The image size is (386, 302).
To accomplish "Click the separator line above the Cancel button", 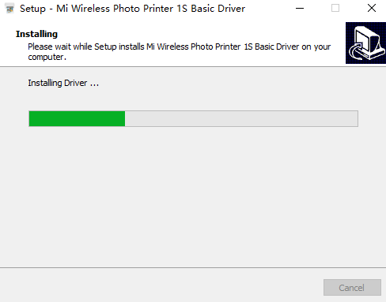I will point(193,268).
